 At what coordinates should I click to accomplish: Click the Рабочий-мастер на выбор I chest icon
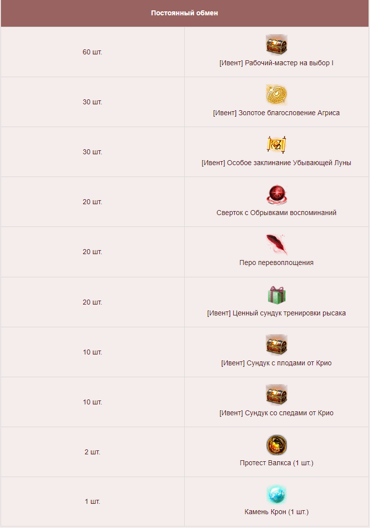pos(277,44)
